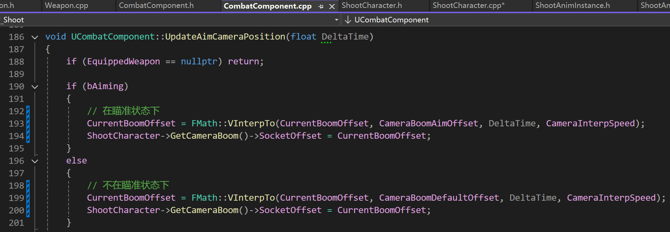The image size is (670, 232).
Task: Click the UpdateAimCameraPosition function name on line 186
Action: tap(225, 37)
